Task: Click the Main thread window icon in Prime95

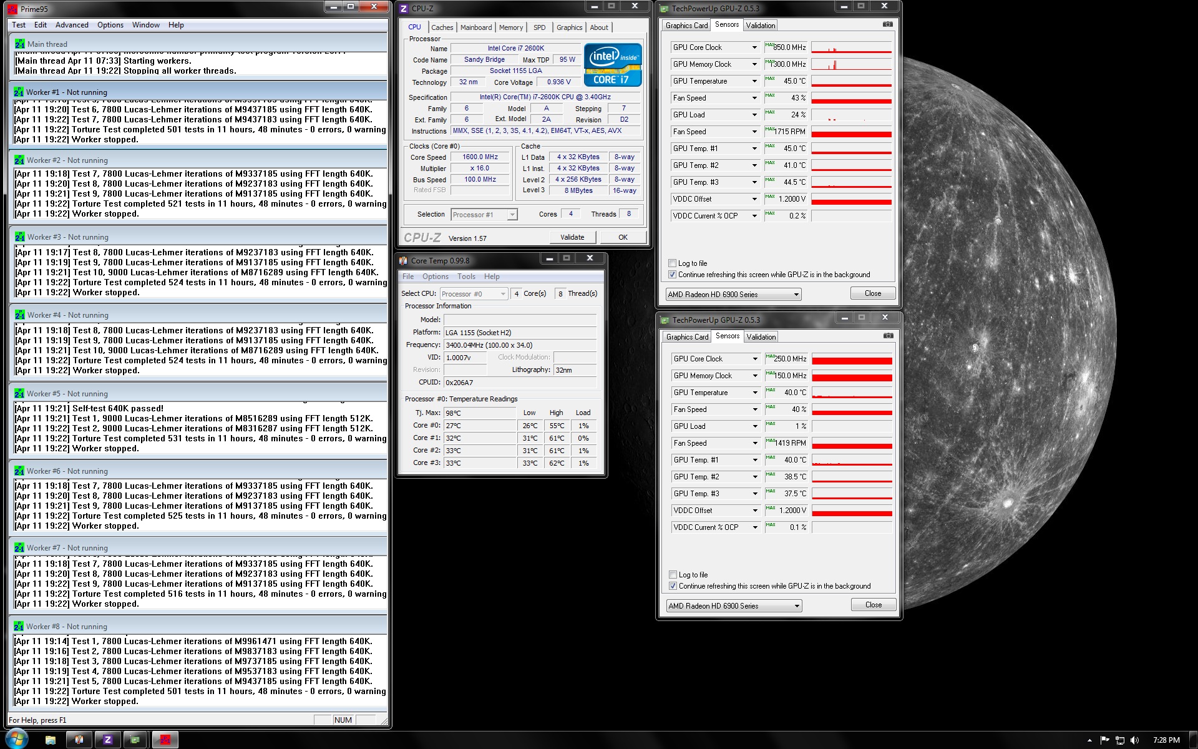Action: [19, 44]
